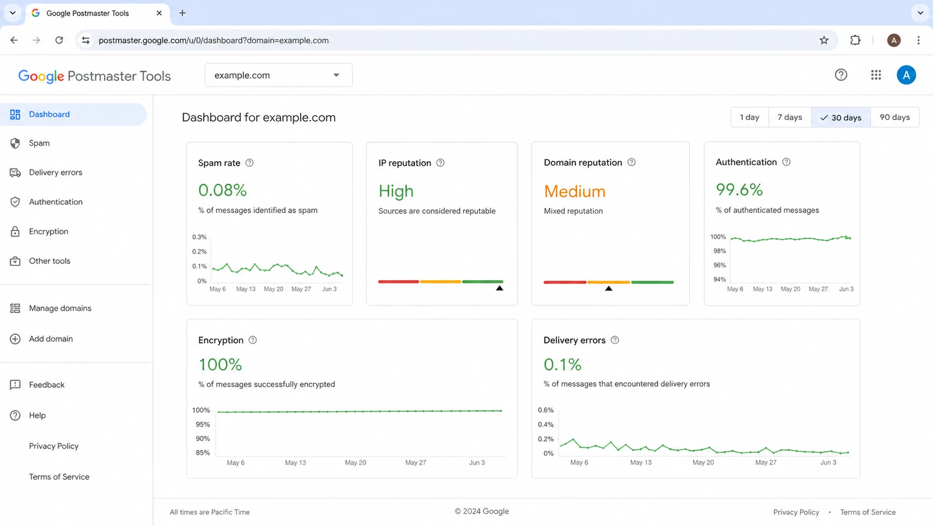This screenshot has height=525, width=933.
Task: Click the Manage domains list icon
Action: pos(15,308)
